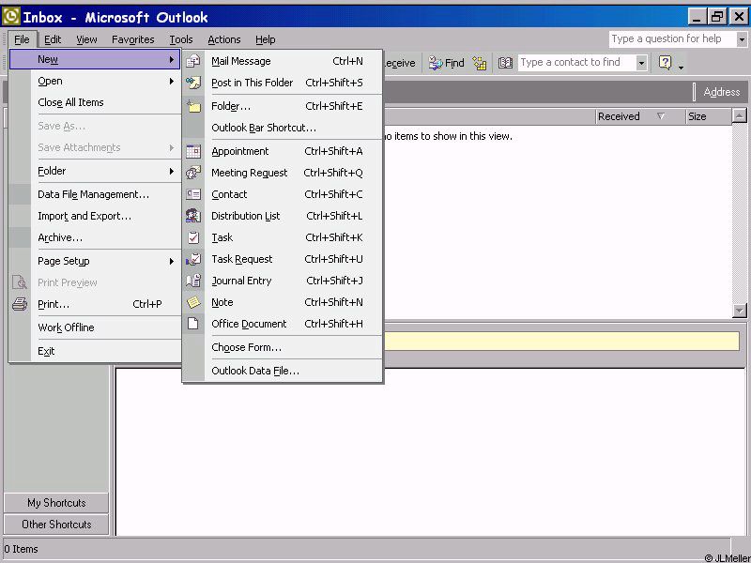Click the message list scrollbar down arrow

pos(739,311)
